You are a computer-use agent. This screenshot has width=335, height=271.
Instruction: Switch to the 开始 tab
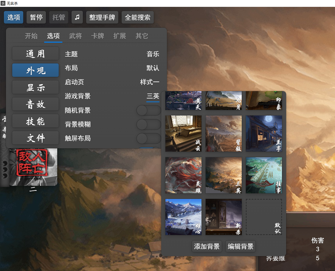coord(31,36)
